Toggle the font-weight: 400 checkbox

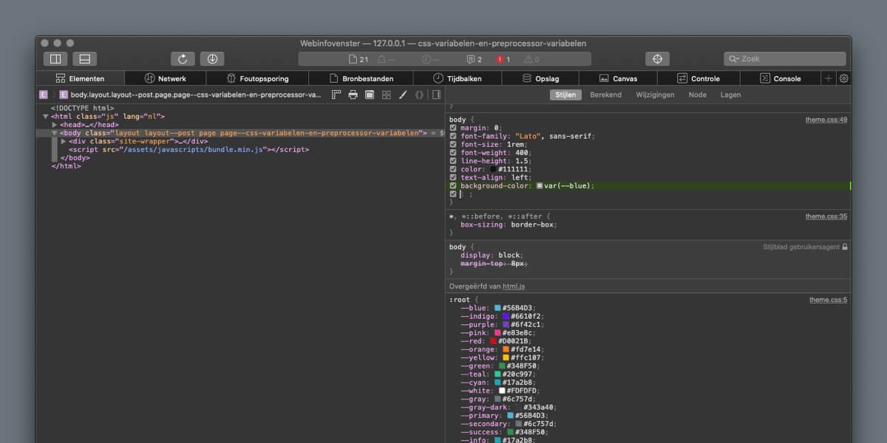[453, 153]
